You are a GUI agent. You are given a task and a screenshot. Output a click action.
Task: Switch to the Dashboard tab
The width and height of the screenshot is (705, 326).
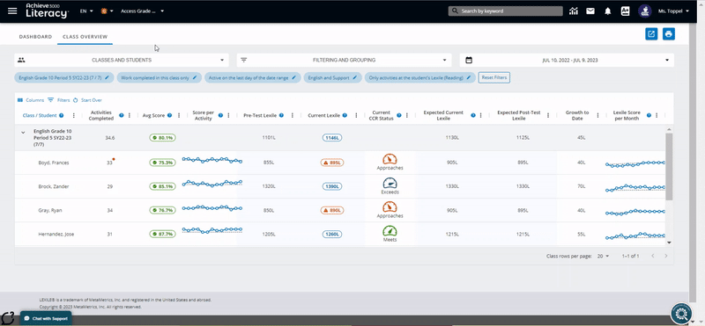(35, 37)
